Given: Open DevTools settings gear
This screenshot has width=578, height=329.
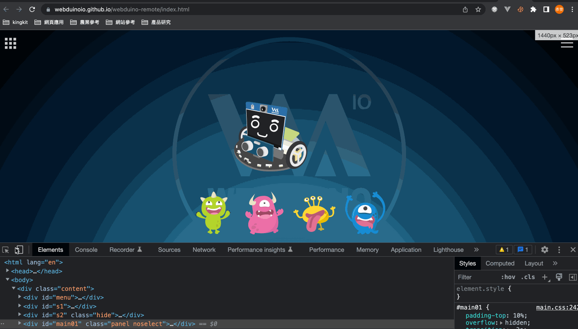Looking at the screenshot, I should pyautogui.click(x=545, y=250).
